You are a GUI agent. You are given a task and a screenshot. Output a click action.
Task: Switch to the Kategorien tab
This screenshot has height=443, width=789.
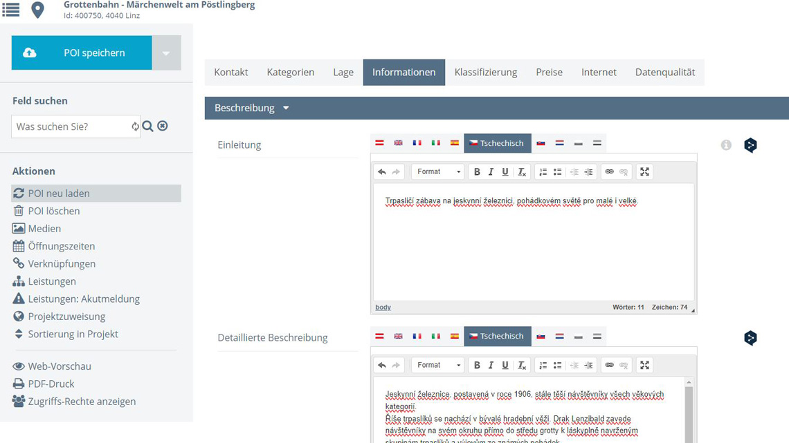click(x=291, y=73)
